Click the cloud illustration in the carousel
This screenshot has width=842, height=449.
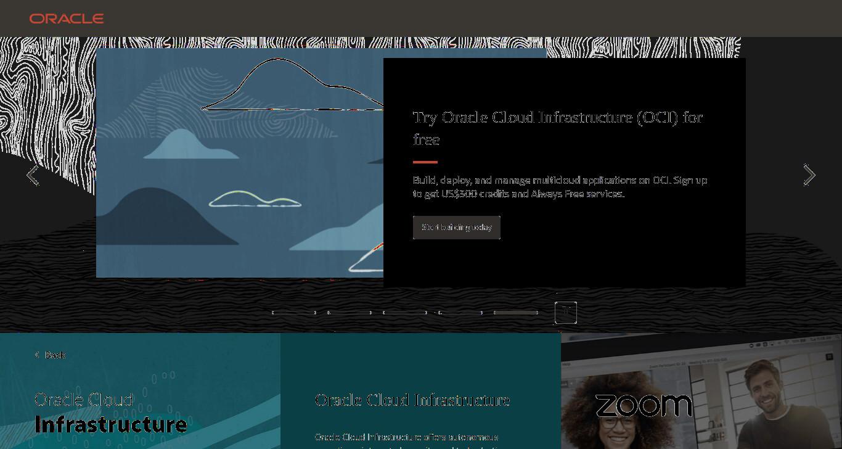(240, 163)
